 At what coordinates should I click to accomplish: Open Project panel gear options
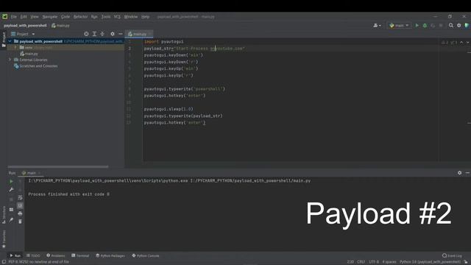click(113, 35)
